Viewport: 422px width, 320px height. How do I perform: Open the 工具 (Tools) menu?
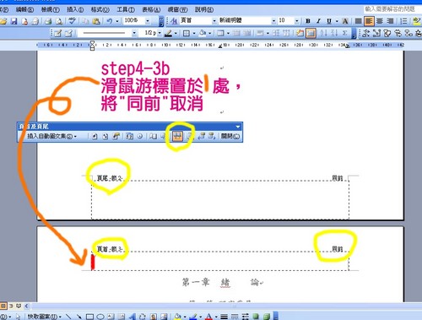pos(126,9)
